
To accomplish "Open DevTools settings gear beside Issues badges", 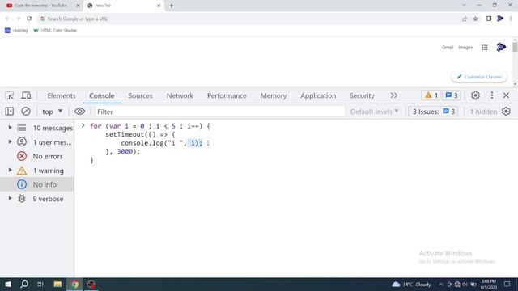I will (475, 95).
